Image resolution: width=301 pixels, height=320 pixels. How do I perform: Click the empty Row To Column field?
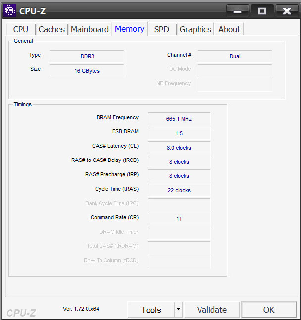tap(179, 262)
